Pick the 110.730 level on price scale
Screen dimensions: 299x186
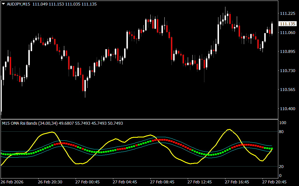pyautogui.click(x=287, y=71)
